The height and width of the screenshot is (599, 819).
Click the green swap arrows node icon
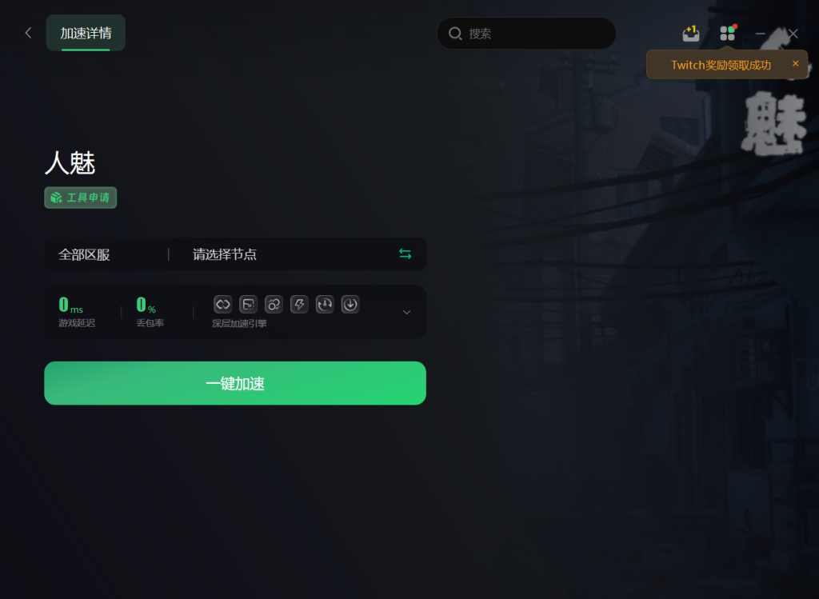(406, 254)
